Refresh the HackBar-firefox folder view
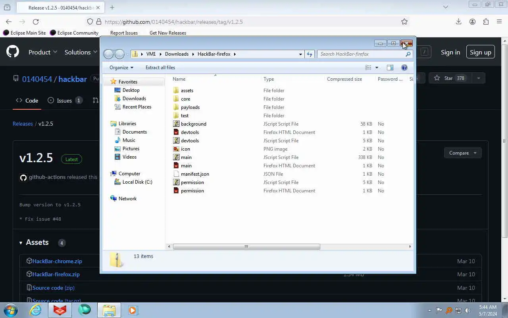The height and width of the screenshot is (318, 508). point(310,54)
